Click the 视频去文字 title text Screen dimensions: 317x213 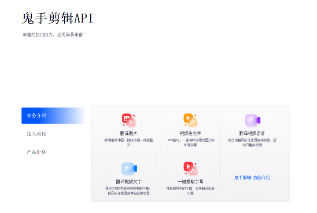(x=190, y=133)
